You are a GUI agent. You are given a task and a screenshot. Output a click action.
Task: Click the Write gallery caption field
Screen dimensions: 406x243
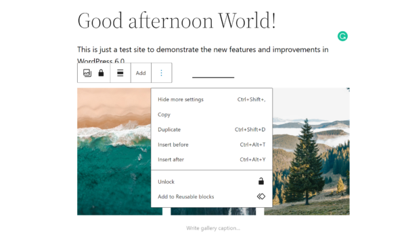(213, 228)
